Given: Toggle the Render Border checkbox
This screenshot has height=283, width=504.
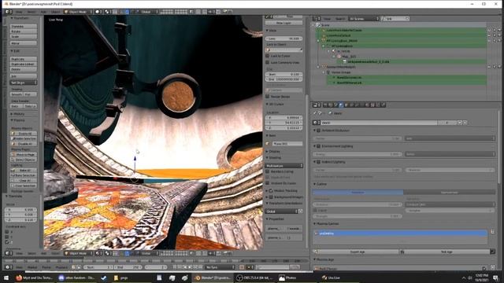Looking at the screenshot, I should tap(268, 96).
